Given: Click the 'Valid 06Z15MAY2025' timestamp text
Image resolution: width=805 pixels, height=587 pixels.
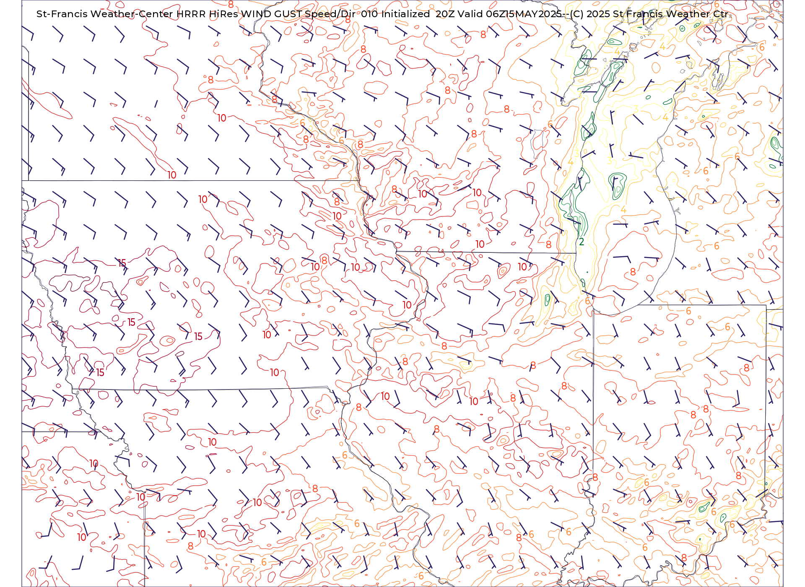Looking at the screenshot, I should tap(510, 14).
